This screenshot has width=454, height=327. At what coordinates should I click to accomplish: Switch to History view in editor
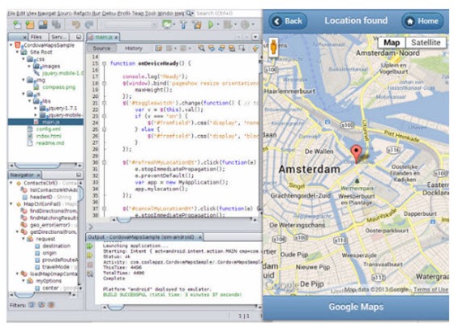tap(134, 49)
